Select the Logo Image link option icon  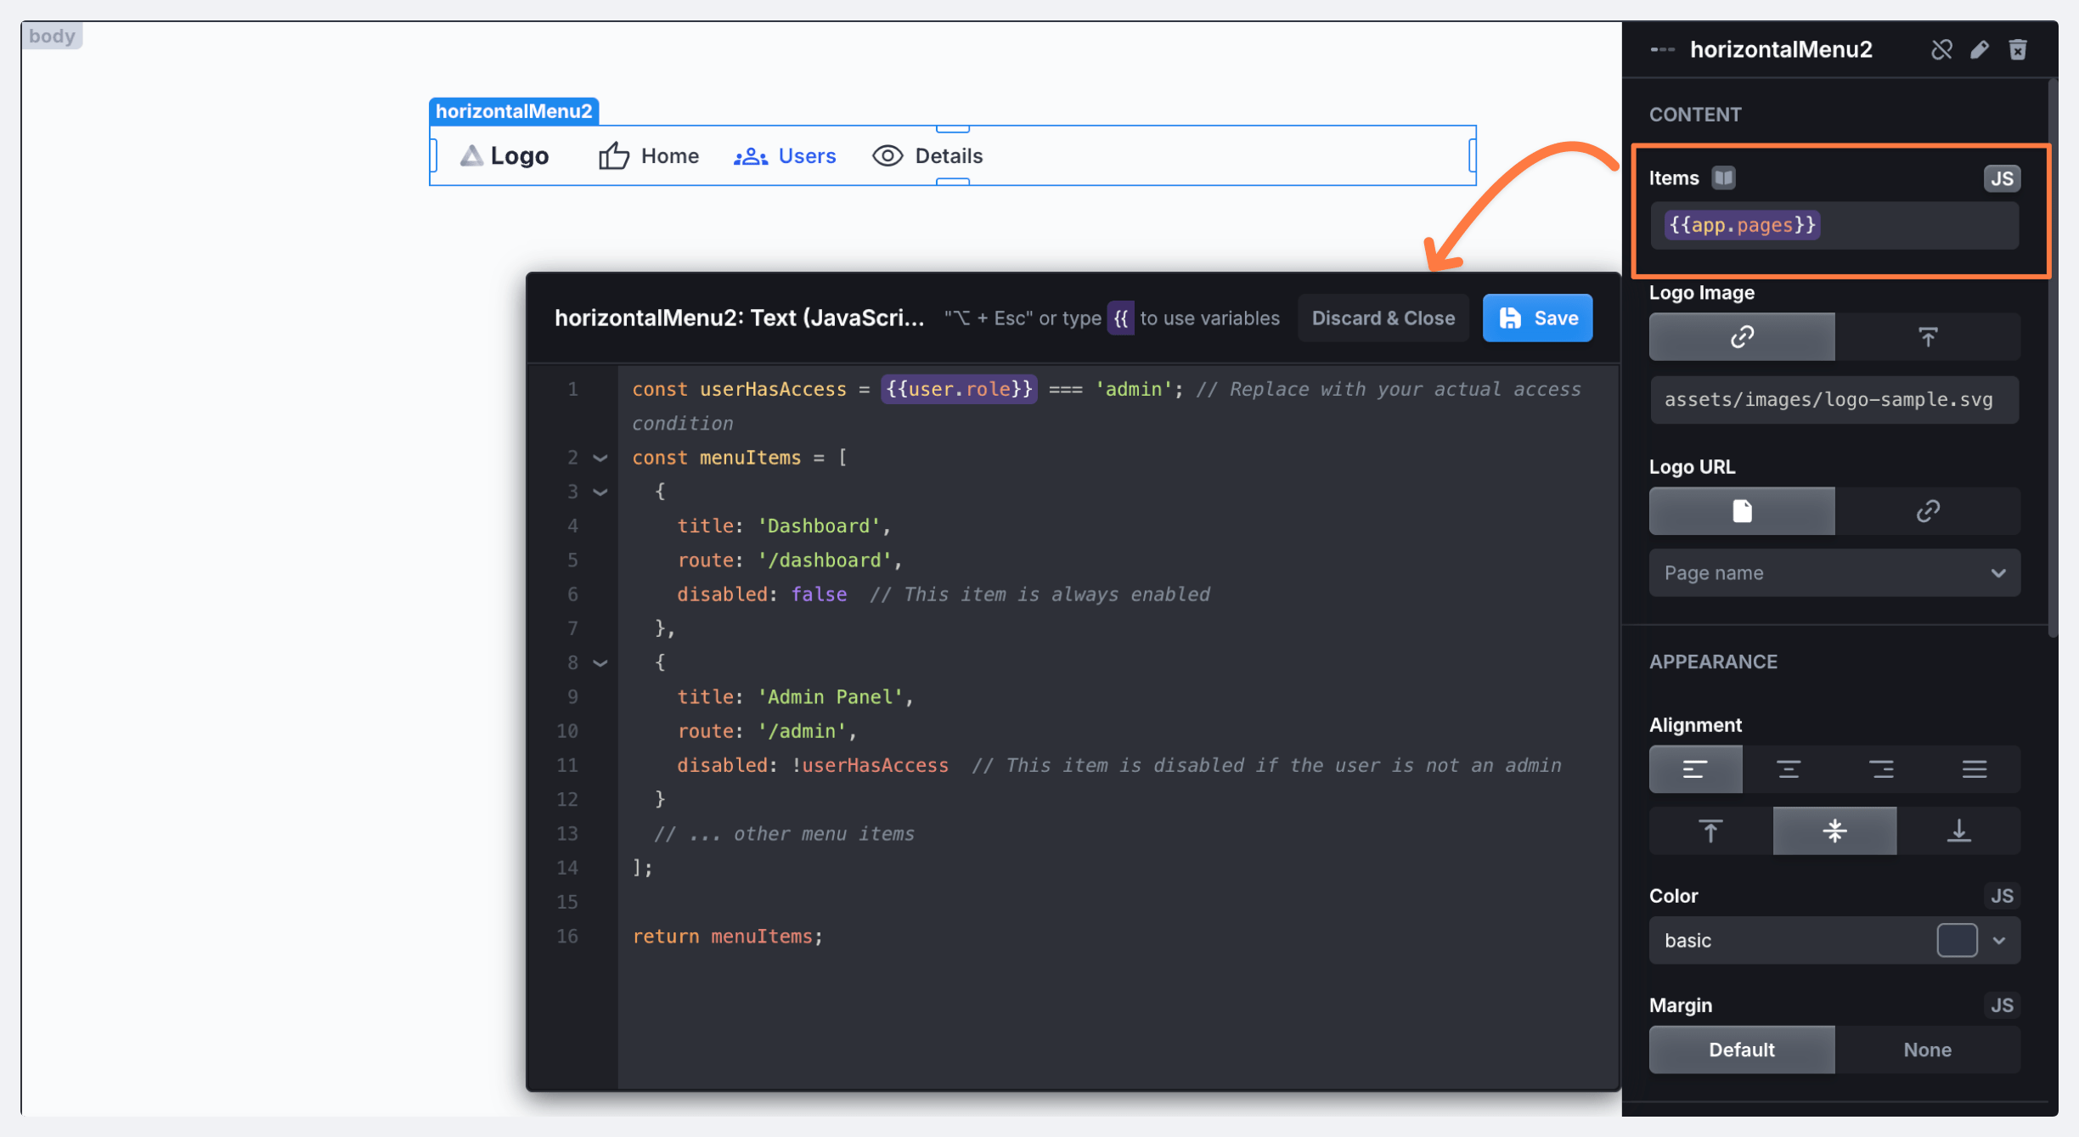coord(1742,337)
